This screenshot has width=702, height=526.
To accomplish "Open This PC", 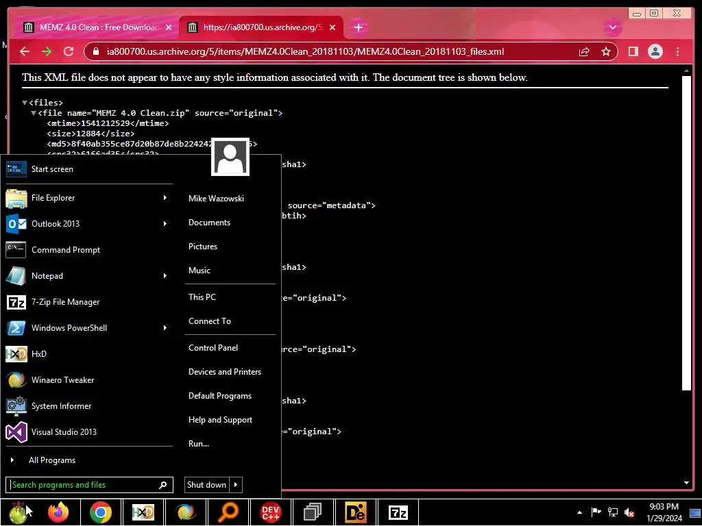I will click(202, 297).
